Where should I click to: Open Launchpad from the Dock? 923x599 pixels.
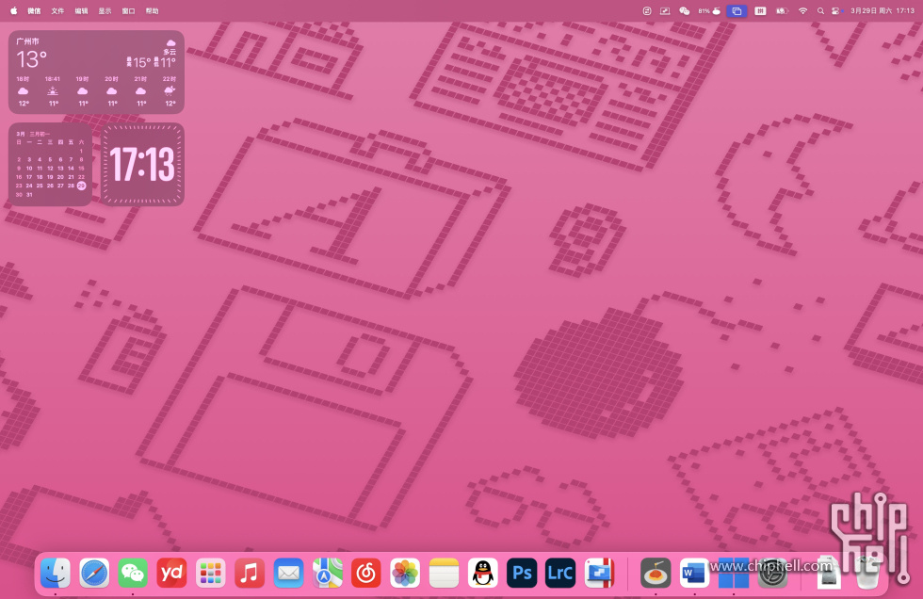coord(211,573)
